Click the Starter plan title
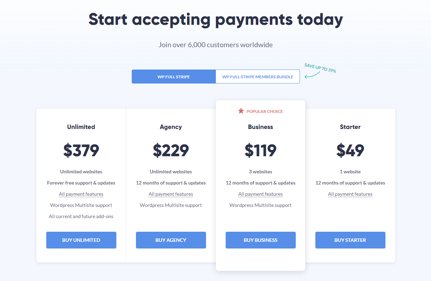Image resolution: width=431 pixels, height=281 pixels. point(350,127)
